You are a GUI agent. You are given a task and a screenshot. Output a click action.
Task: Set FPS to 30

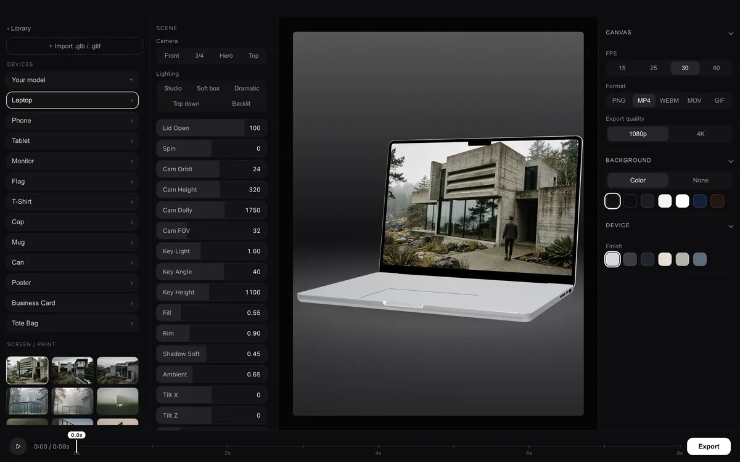685,68
